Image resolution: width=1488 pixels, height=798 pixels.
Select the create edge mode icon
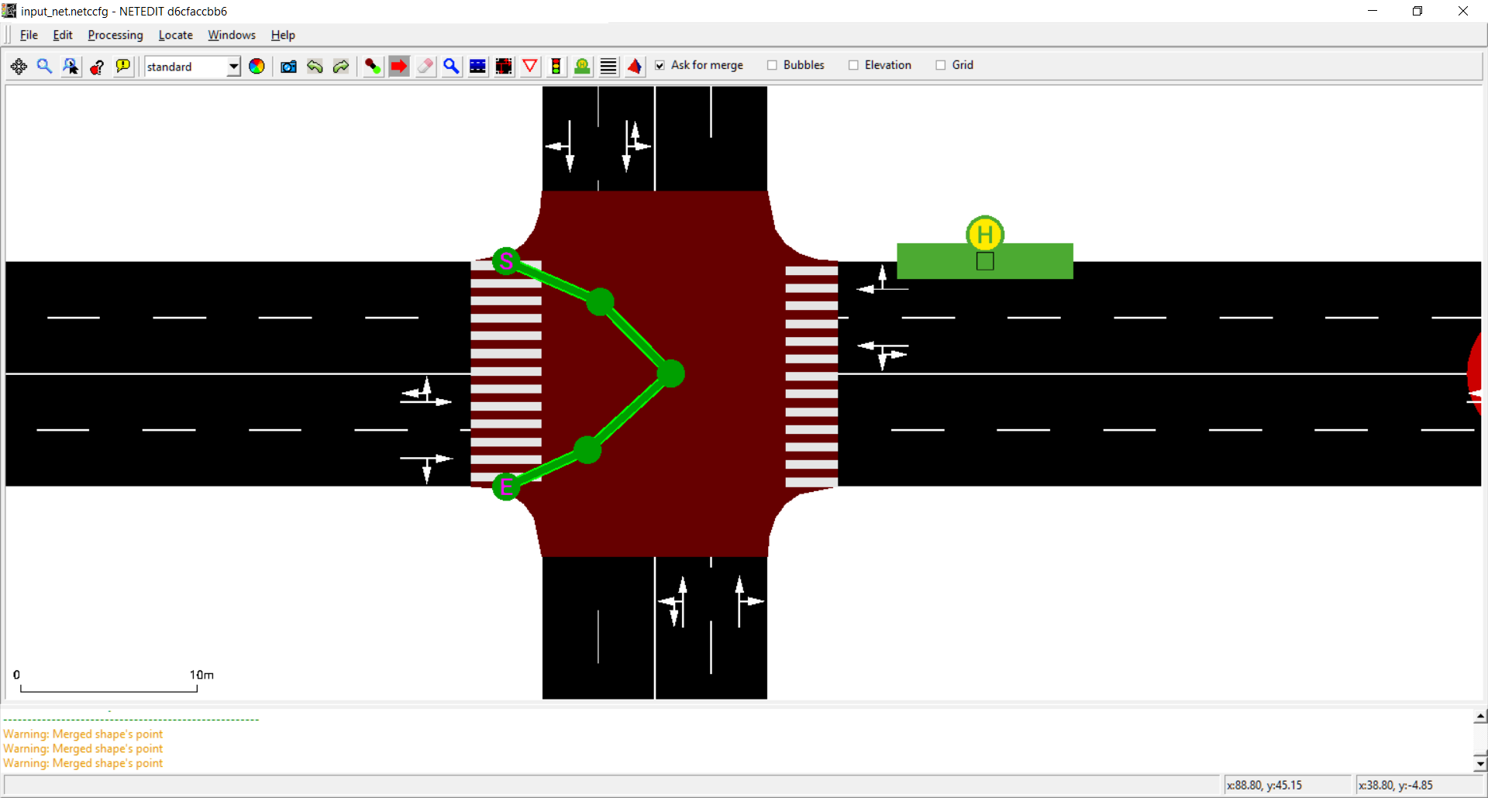[373, 67]
